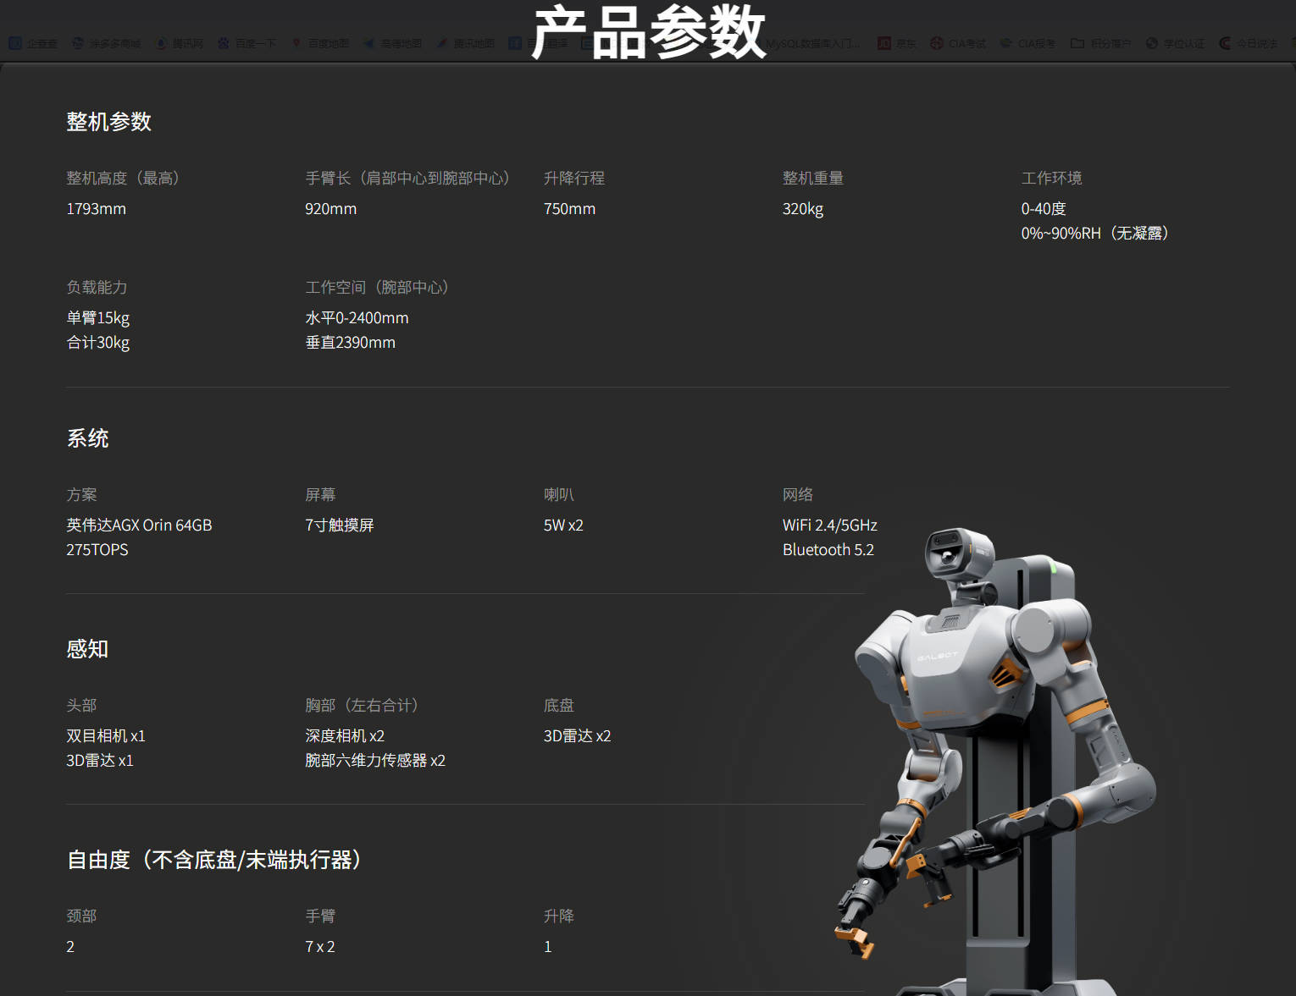Select the 1793mm height value
This screenshot has width=1296, height=996.
(x=97, y=209)
